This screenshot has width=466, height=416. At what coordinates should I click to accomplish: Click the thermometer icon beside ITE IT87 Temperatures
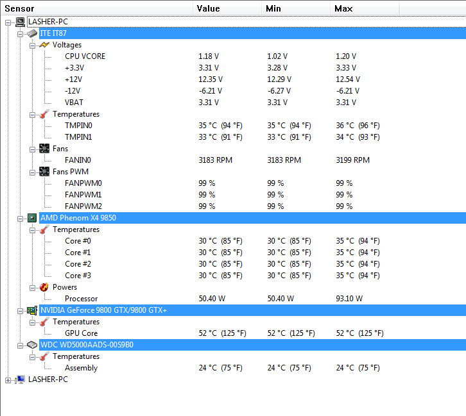coord(44,114)
